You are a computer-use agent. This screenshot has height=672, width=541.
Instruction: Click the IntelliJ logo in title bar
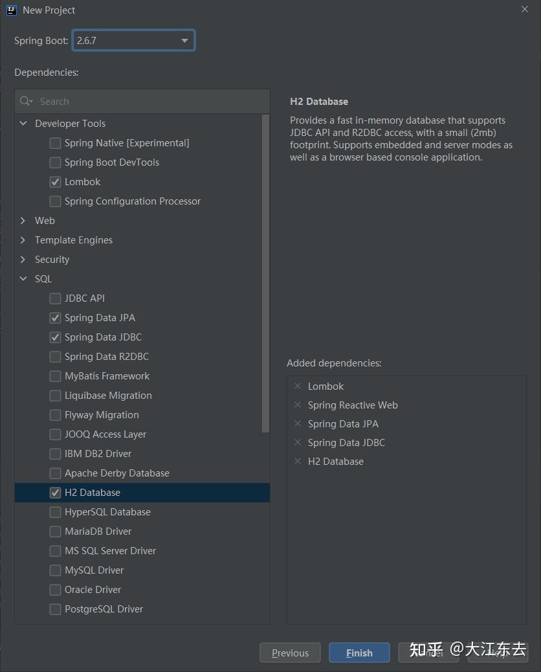pos(12,10)
